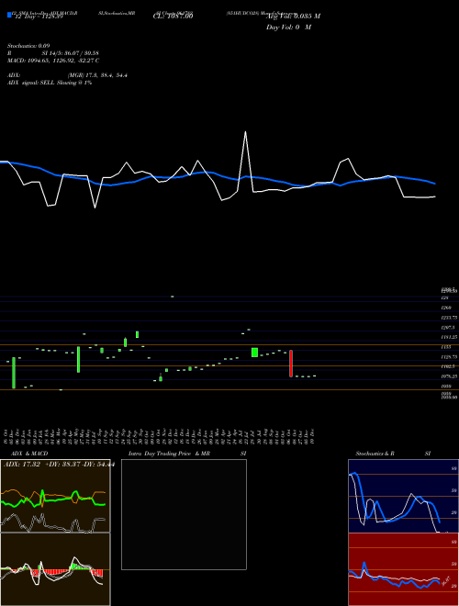This screenshot has height=606, width=459.
Task: Click the empty intraday trading chart panel
Action: click(x=184, y=514)
